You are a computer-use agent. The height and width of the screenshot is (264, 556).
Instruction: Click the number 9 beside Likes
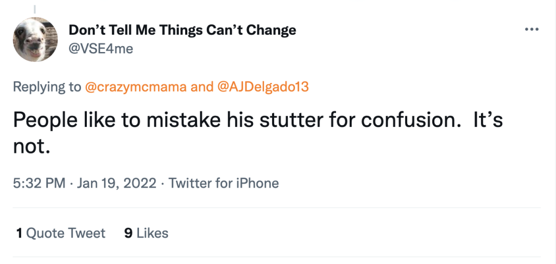129,233
